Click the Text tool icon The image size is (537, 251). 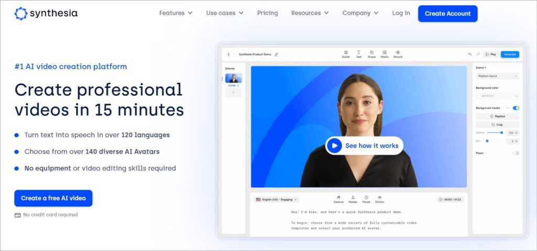(359, 53)
